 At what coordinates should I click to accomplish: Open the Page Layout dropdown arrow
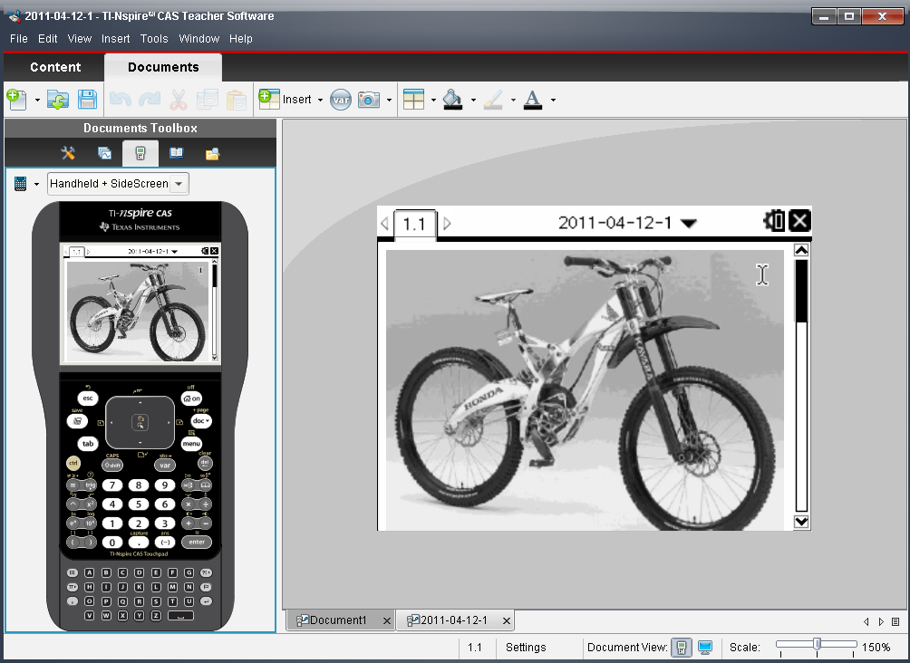click(433, 100)
